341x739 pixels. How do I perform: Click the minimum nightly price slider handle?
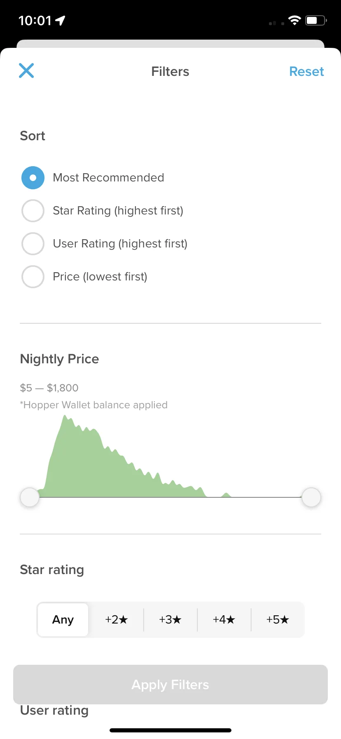point(30,497)
